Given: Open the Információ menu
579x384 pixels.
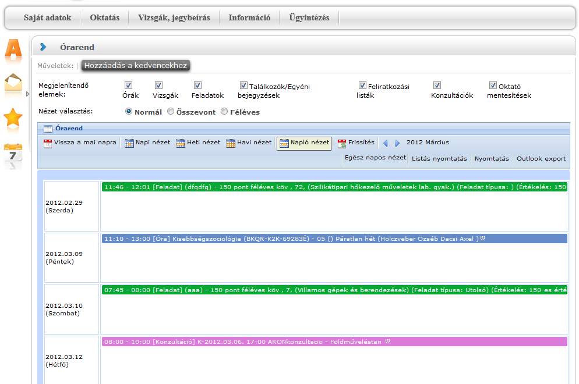Looking at the screenshot, I should pos(249,17).
